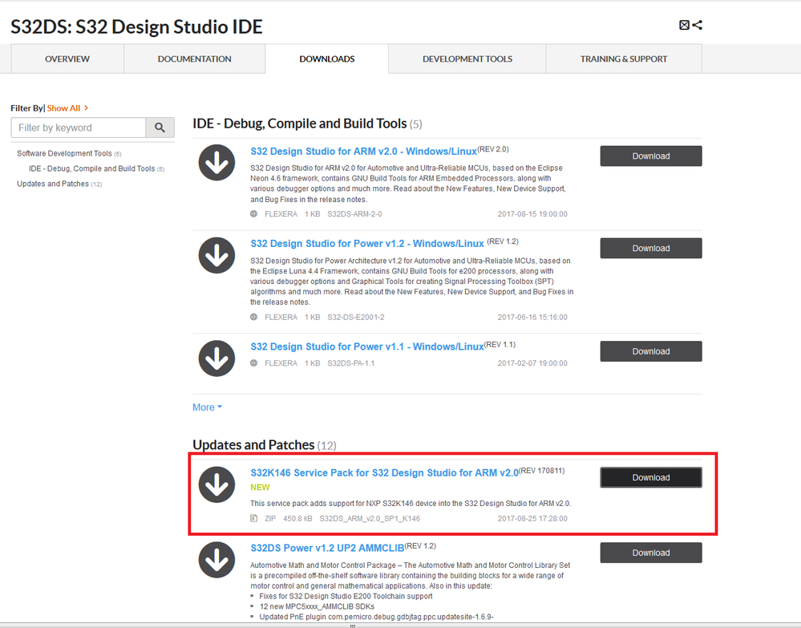Click the email share icon near page title
The width and height of the screenshot is (801, 628).
tap(684, 25)
